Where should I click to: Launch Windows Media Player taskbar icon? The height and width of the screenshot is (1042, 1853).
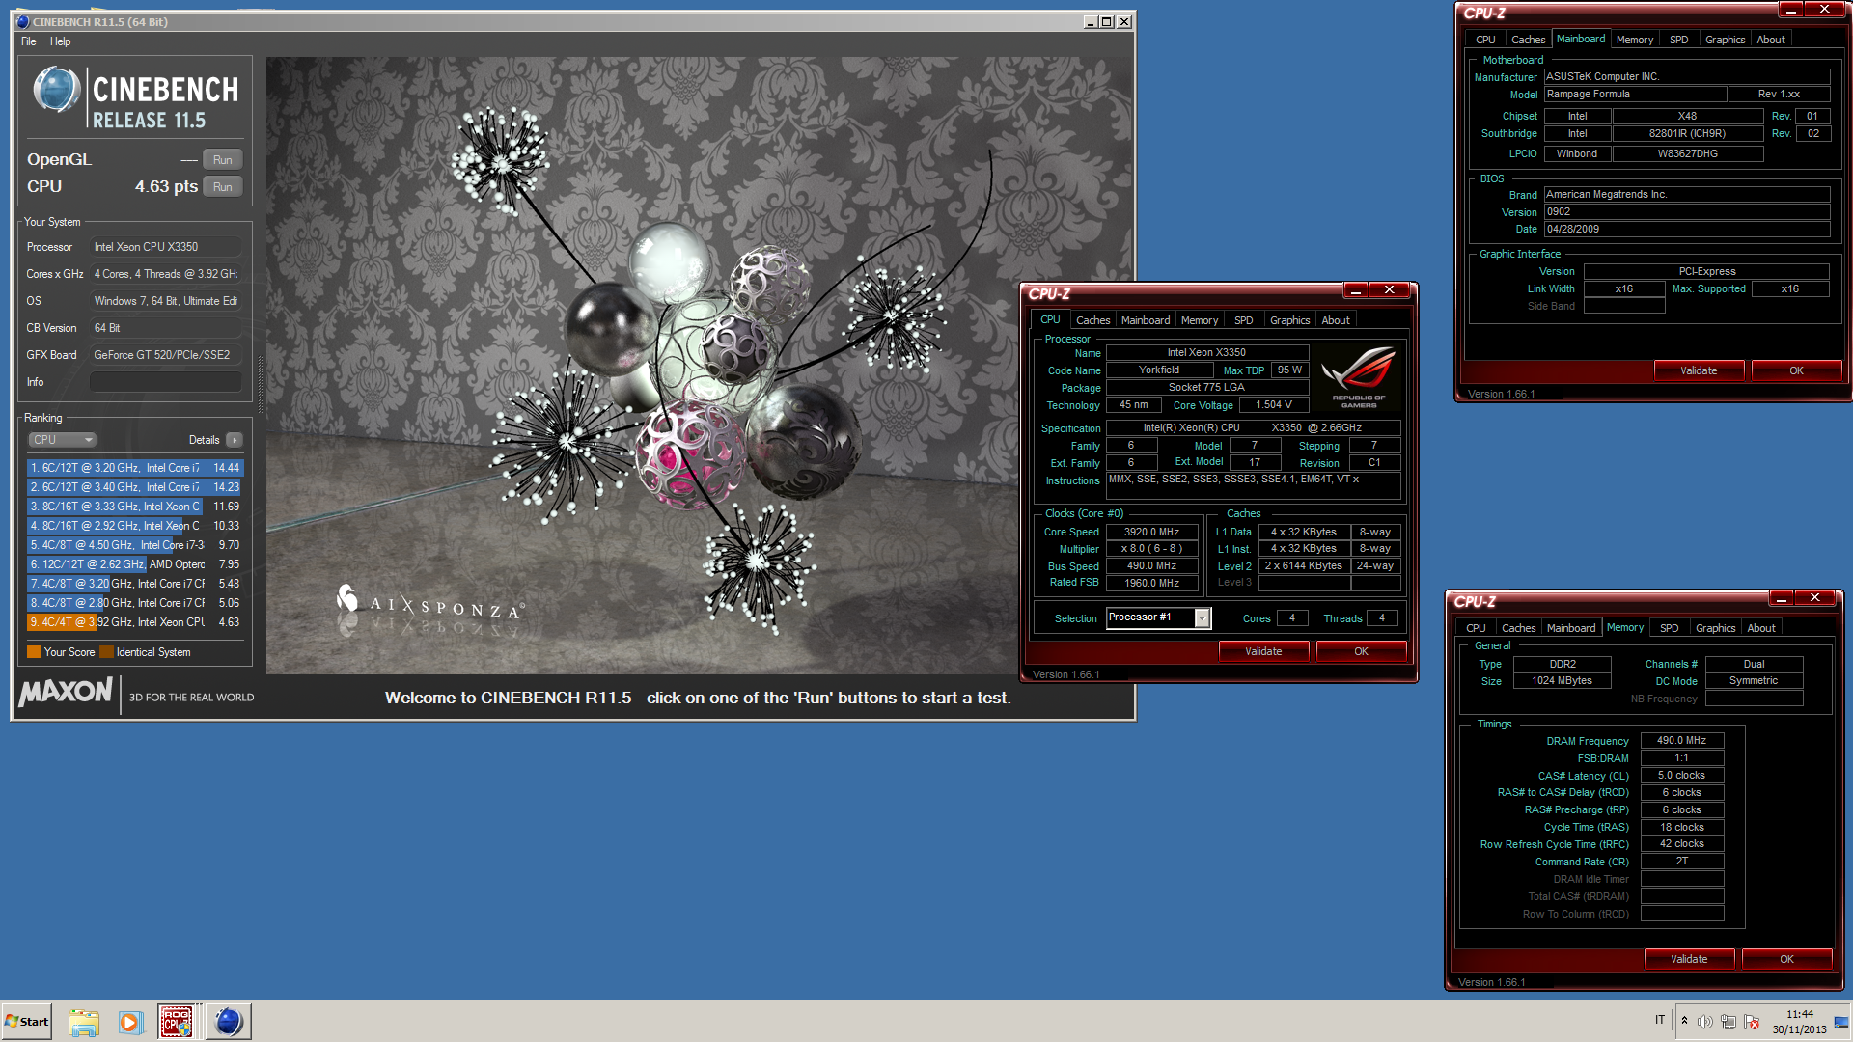(x=130, y=1022)
